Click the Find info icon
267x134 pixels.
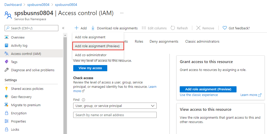coord(83,100)
